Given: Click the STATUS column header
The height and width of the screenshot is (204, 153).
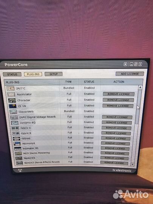Looking at the screenshot, I should (89, 82).
